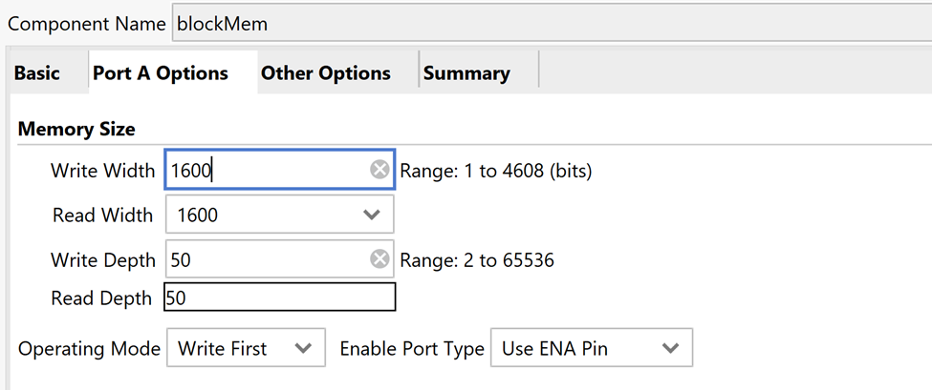Click the Write Width label

click(102, 172)
